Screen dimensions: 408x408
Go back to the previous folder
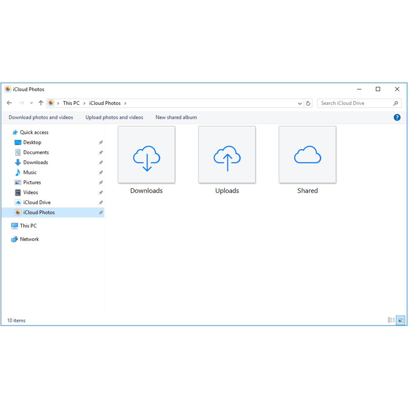[x=9, y=103]
